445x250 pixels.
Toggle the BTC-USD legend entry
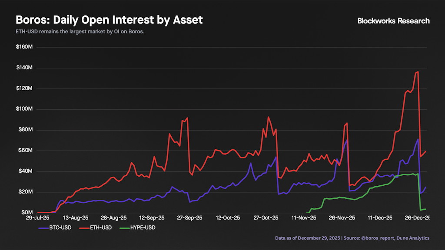[60, 227]
